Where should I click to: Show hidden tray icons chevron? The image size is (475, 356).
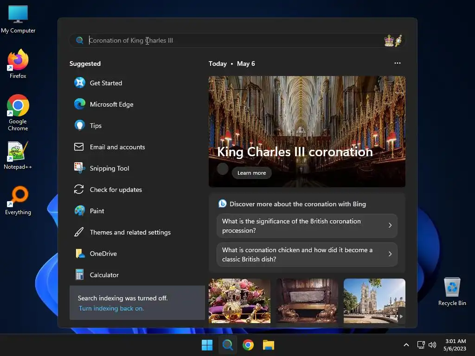406,344
